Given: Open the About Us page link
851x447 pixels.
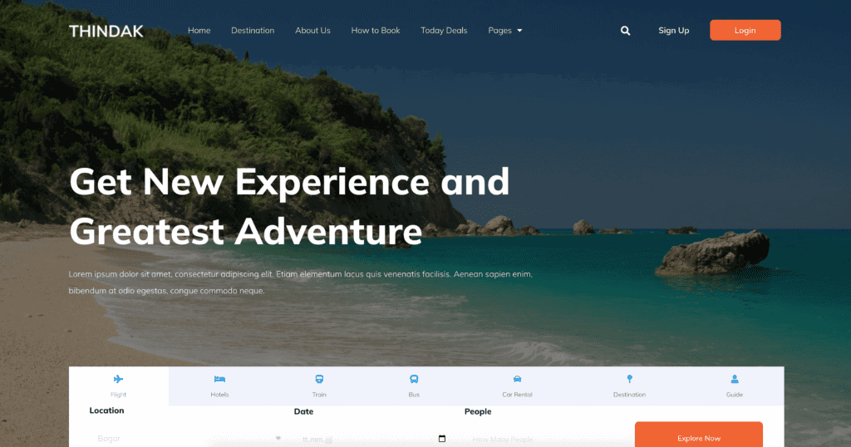Looking at the screenshot, I should [312, 31].
